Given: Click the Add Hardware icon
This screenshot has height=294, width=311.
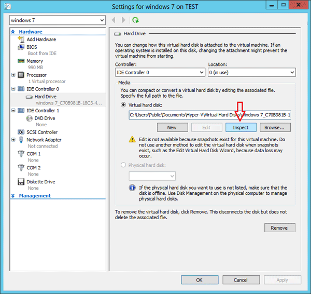Looking at the screenshot, I should (x=21, y=39).
